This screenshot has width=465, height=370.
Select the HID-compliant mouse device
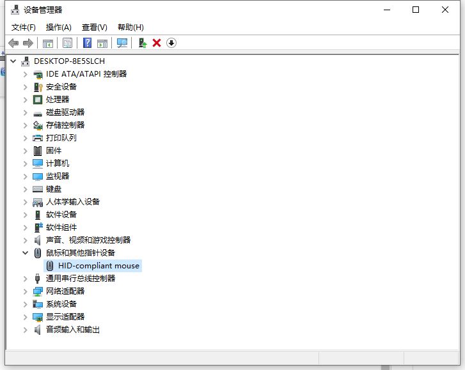tap(99, 266)
